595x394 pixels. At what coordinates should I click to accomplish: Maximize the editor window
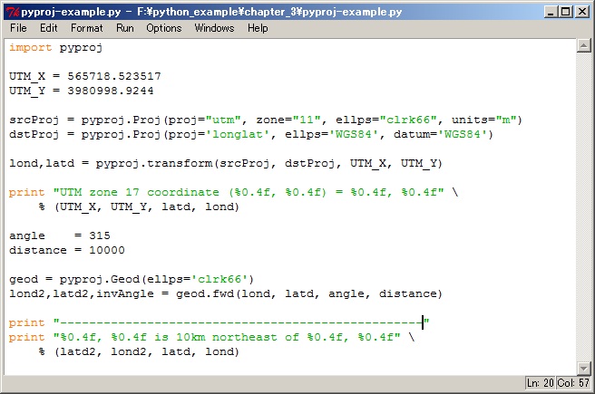(x=565, y=11)
